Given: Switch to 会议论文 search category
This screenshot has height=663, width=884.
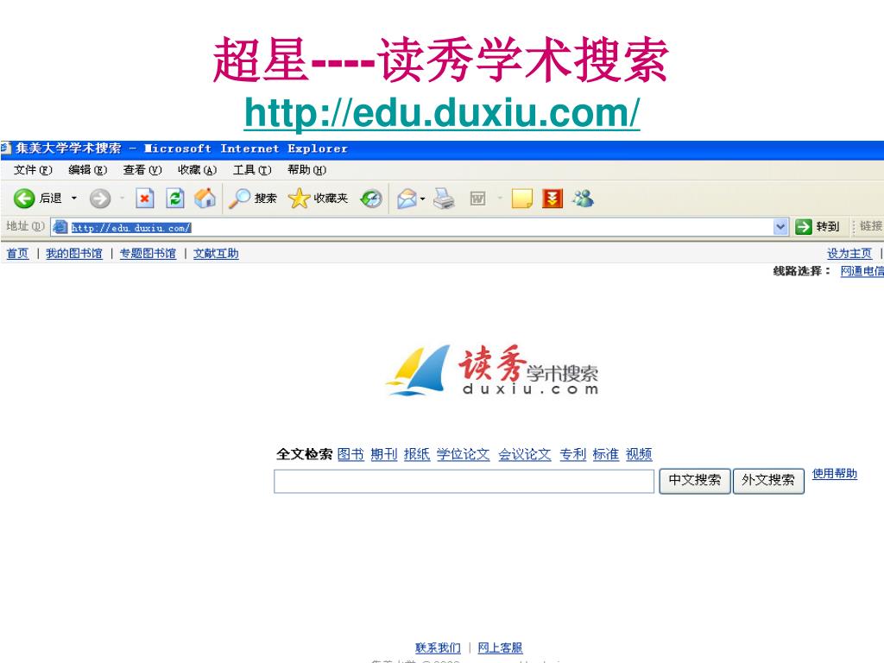Looking at the screenshot, I should coord(524,454).
